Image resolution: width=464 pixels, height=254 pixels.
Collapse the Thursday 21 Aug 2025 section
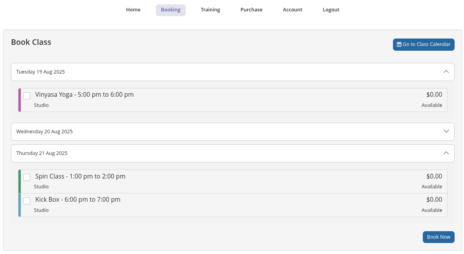[446, 153]
